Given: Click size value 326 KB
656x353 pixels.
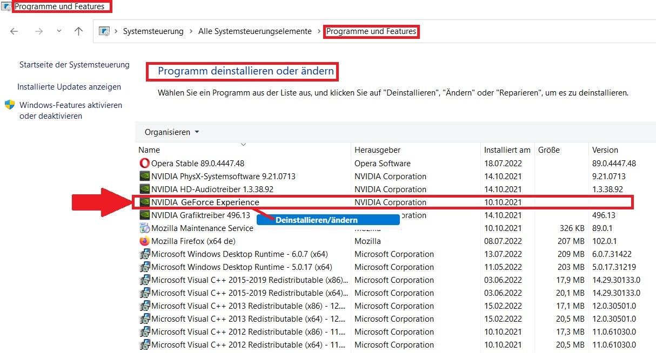Looking at the screenshot, I should pos(572,228).
